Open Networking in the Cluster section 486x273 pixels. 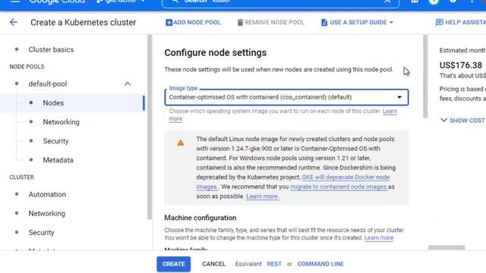coord(47,214)
